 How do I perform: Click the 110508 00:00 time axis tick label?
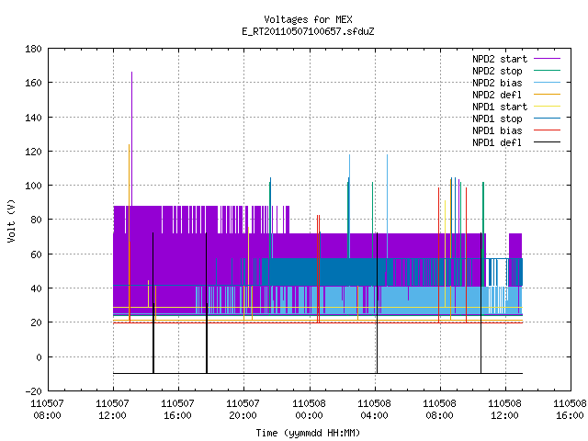(310, 410)
